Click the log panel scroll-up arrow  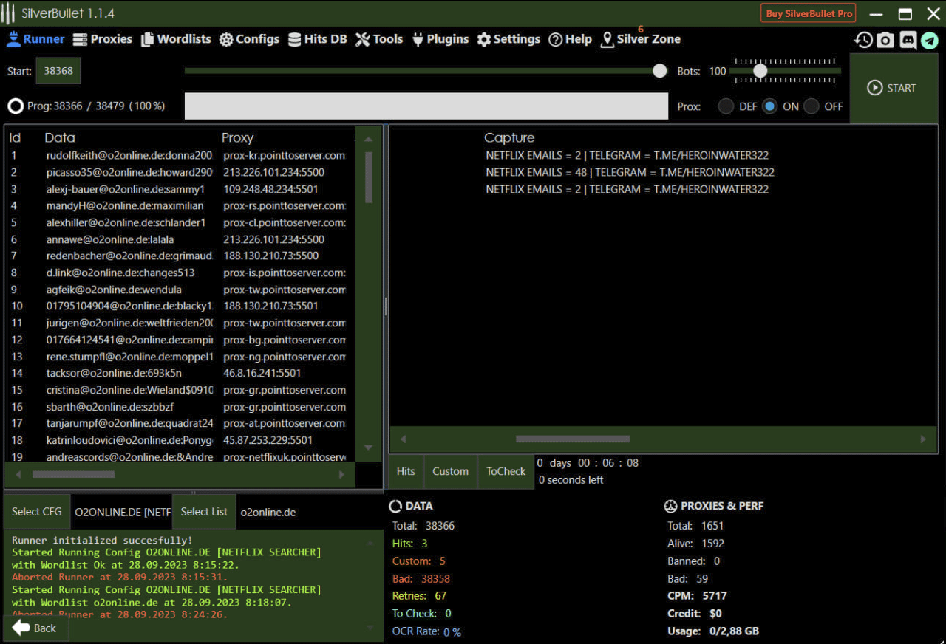coord(370,543)
